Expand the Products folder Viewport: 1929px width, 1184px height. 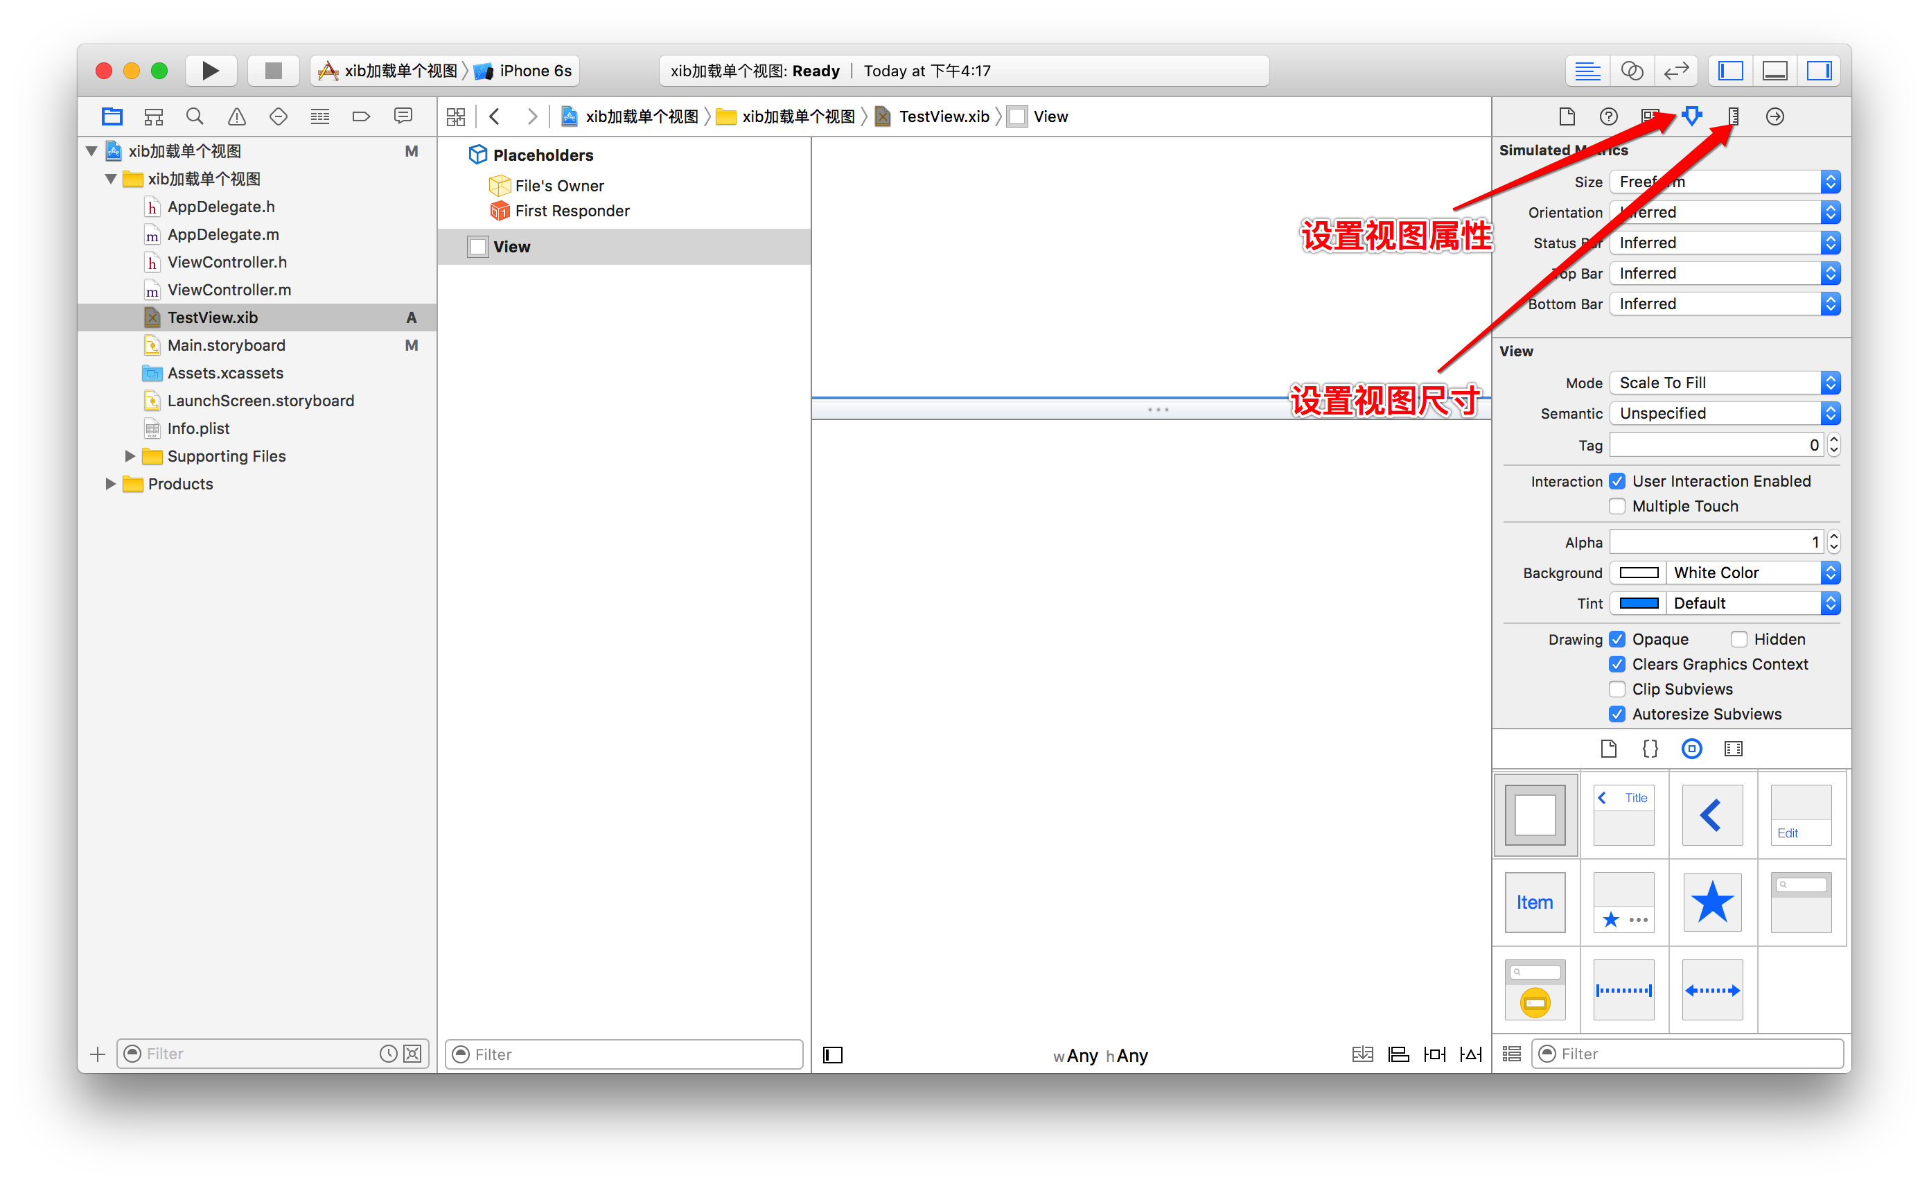point(110,483)
